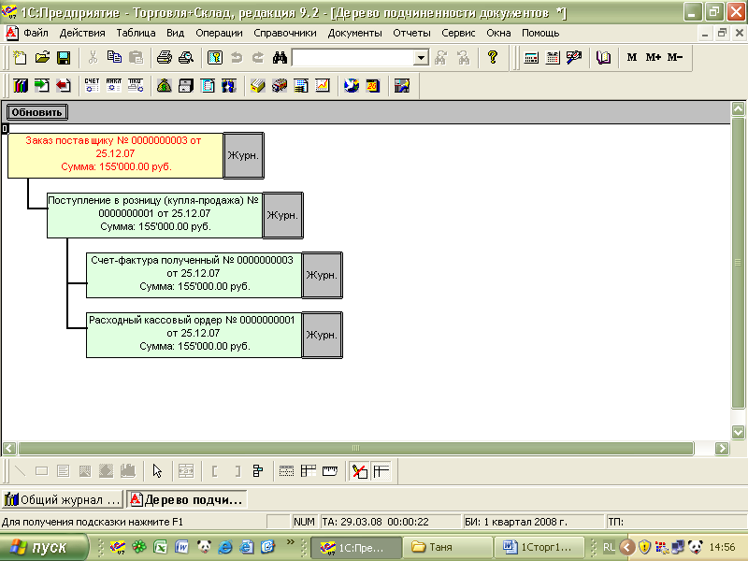
Task: Click Журн. next to Поступление в розницу
Action: [282, 215]
